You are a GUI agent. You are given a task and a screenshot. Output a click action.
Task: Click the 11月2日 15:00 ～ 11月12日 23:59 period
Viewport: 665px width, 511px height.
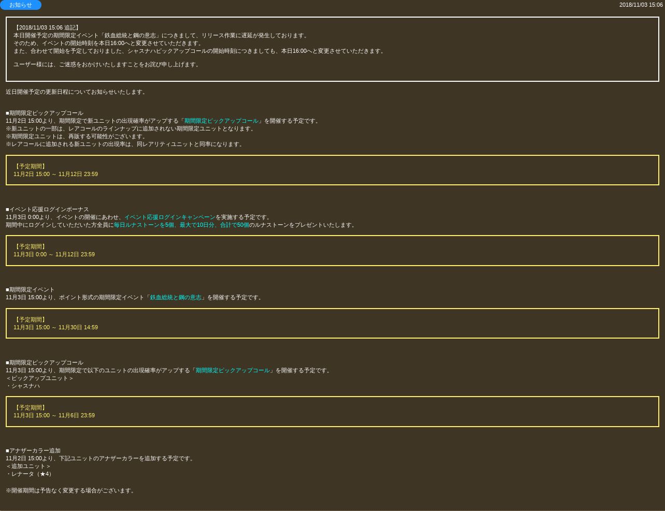click(55, 174)
